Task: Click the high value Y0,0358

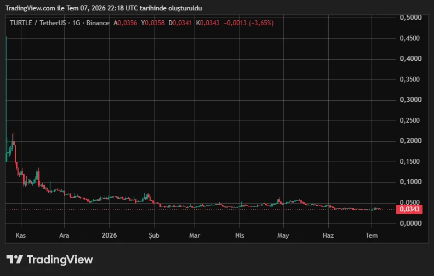Action: pyautogui.click(x=152, y=23)
